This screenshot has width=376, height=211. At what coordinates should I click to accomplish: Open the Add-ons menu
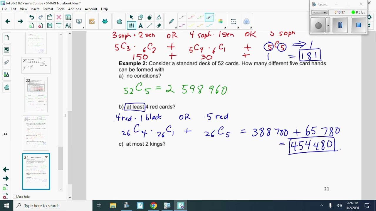tap(75, 9)
